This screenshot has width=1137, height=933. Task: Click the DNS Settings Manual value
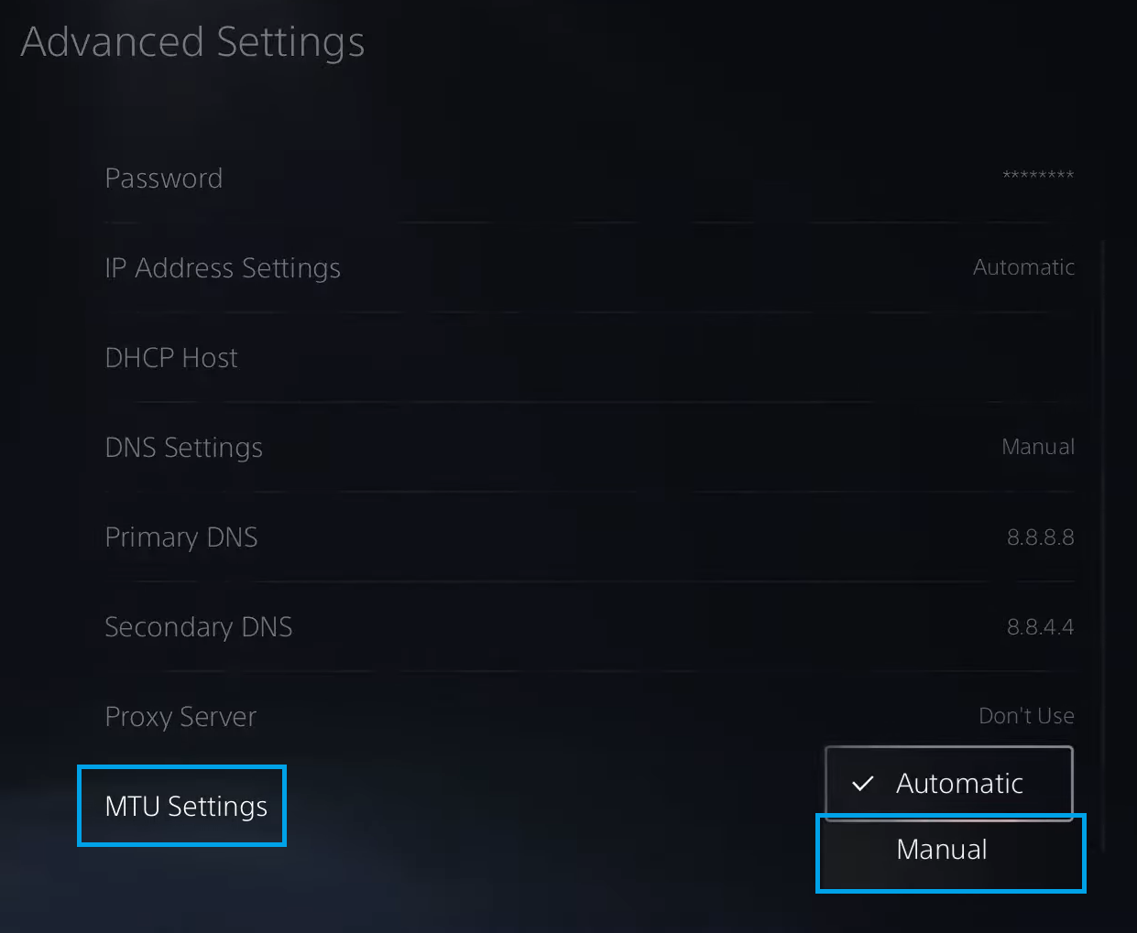pos(1038,447)
